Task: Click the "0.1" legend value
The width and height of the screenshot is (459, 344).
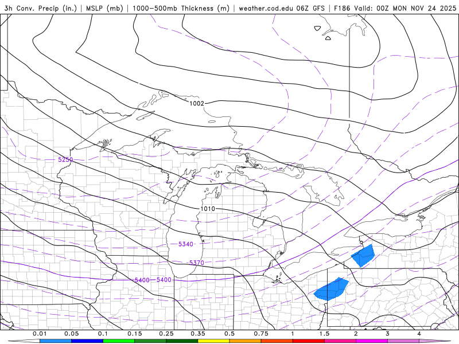Action: click(x=103, y=334)
